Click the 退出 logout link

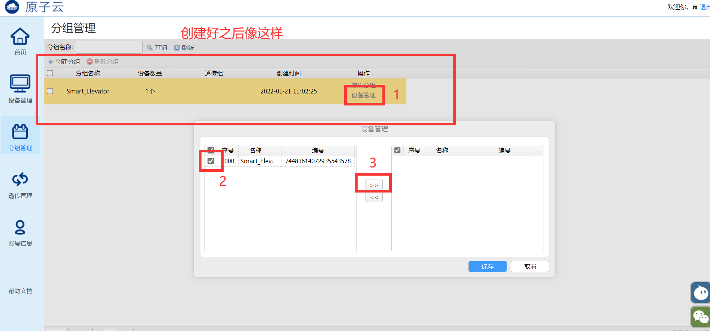(x=704, y=7)
